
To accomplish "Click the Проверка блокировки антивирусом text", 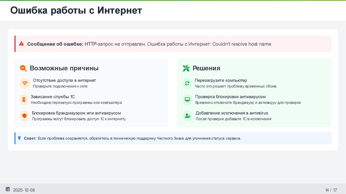I will pos(230,97).
